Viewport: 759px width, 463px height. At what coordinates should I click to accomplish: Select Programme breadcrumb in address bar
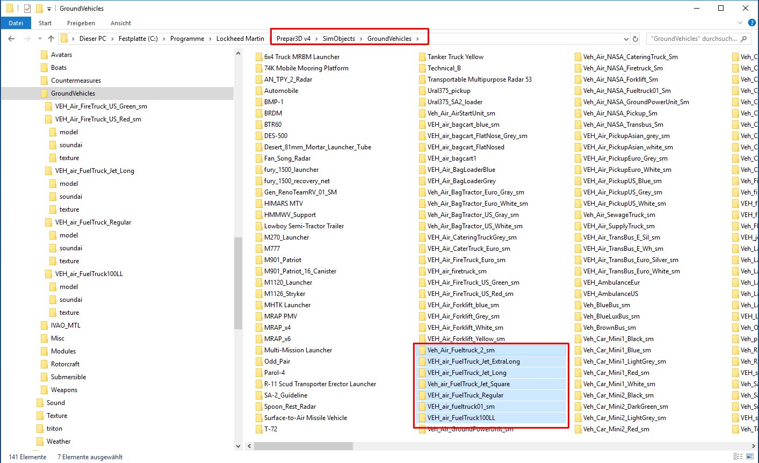coord(187,39)
